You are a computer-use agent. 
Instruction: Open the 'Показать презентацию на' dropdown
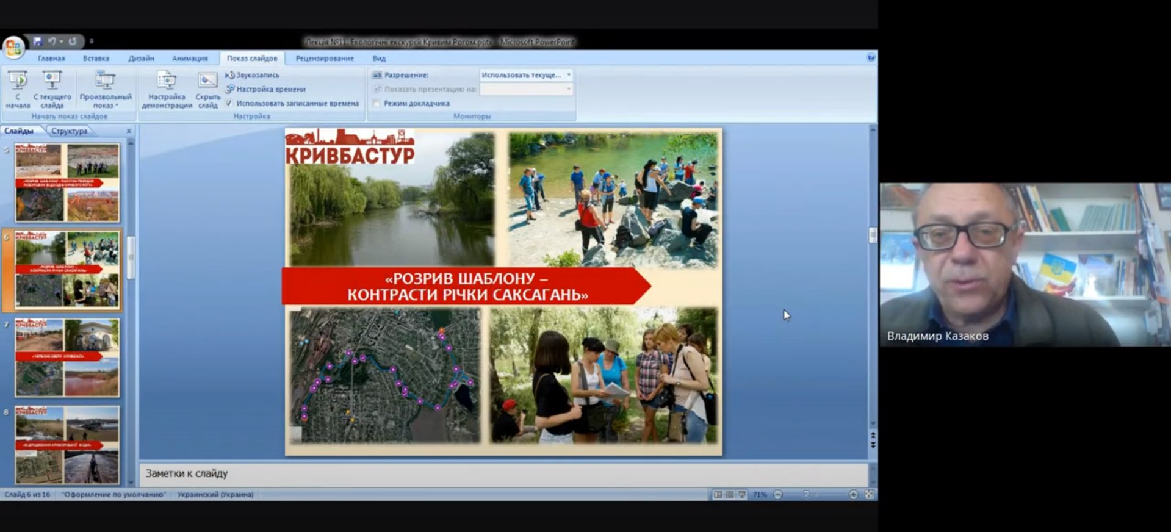[x=526, y=89]
